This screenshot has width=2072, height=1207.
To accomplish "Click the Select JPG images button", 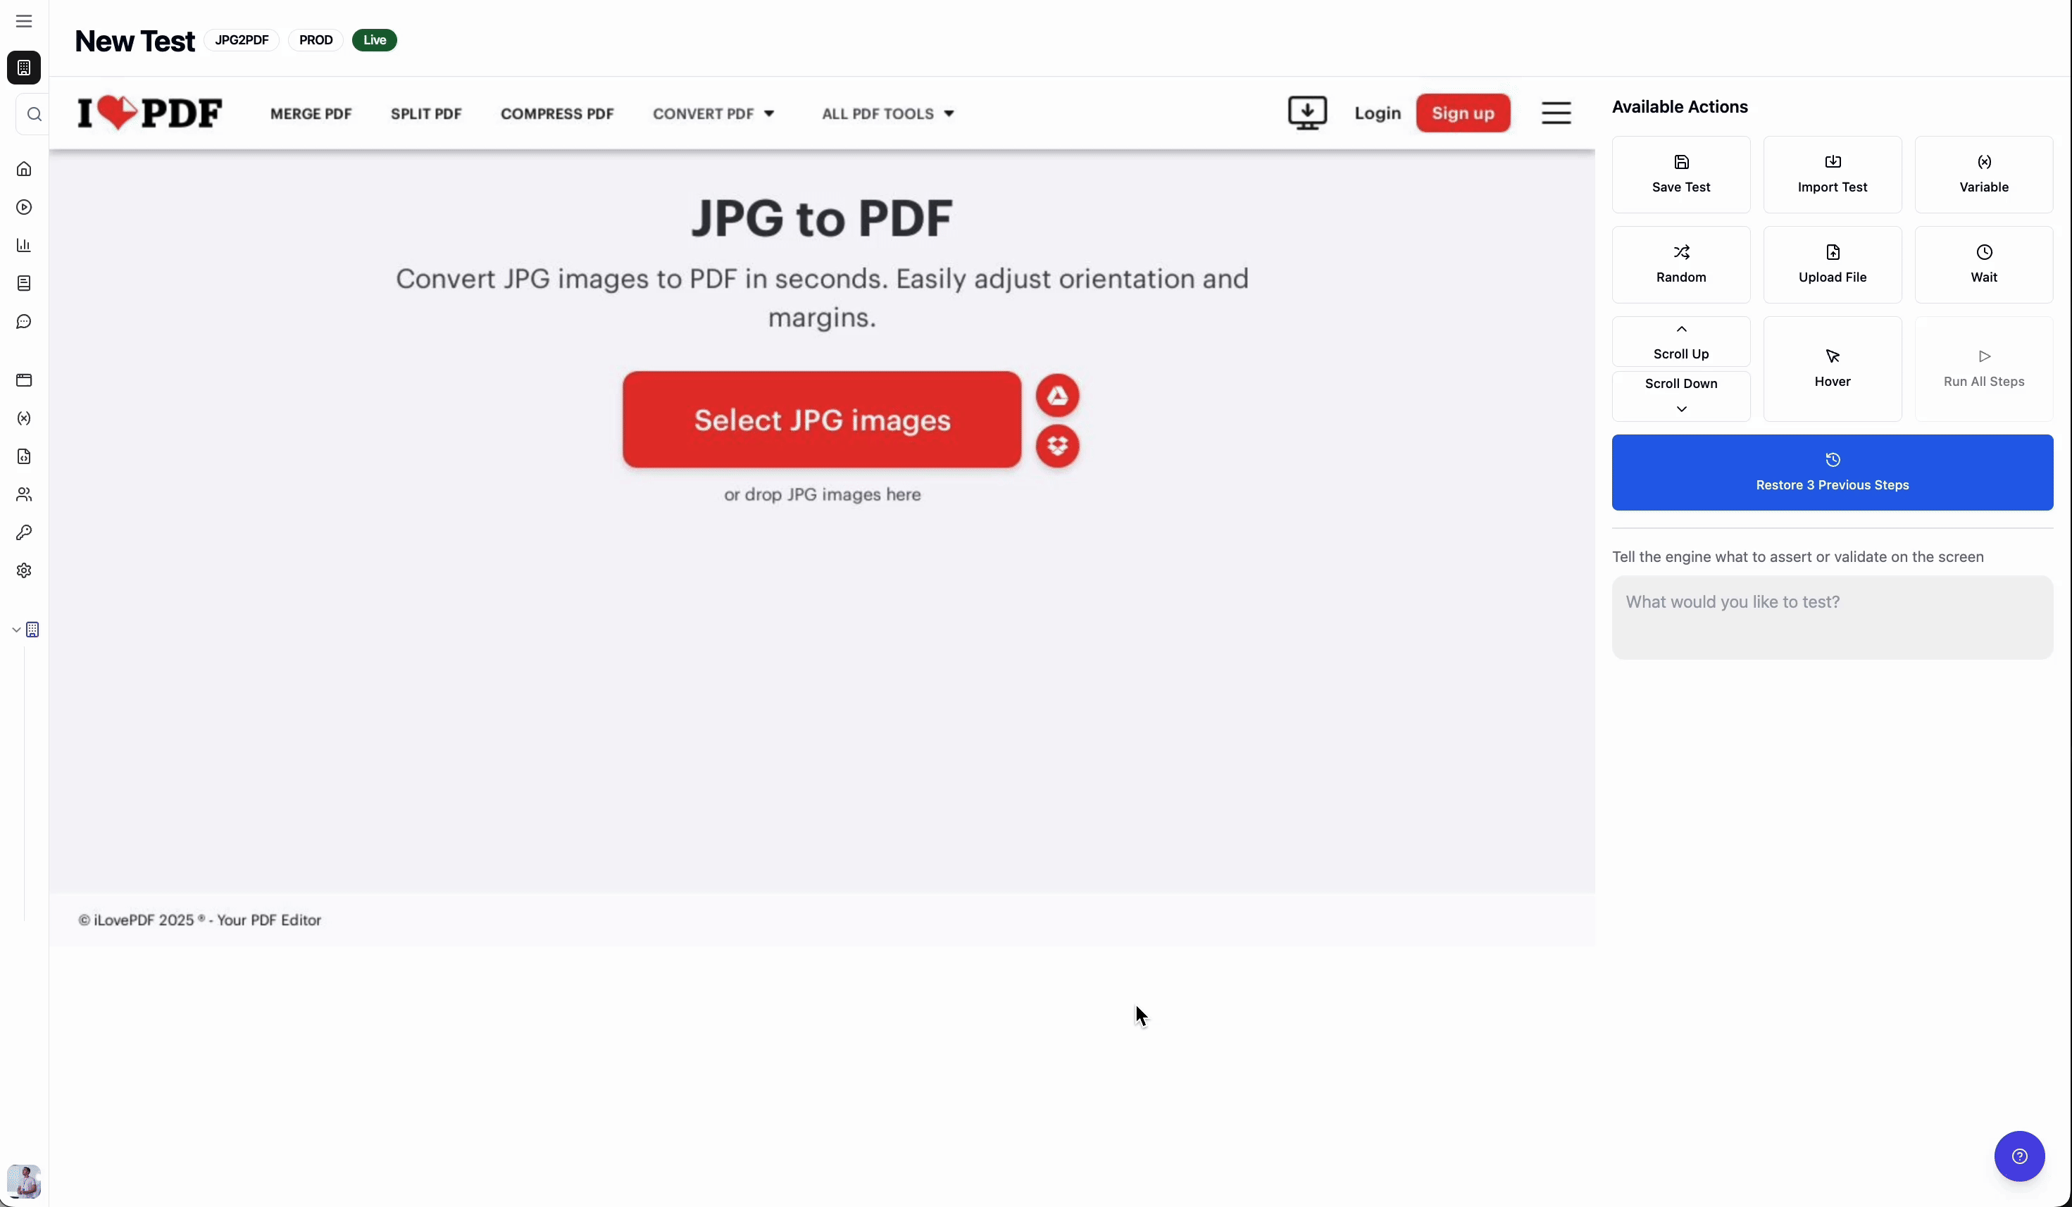I will point(821,419).
